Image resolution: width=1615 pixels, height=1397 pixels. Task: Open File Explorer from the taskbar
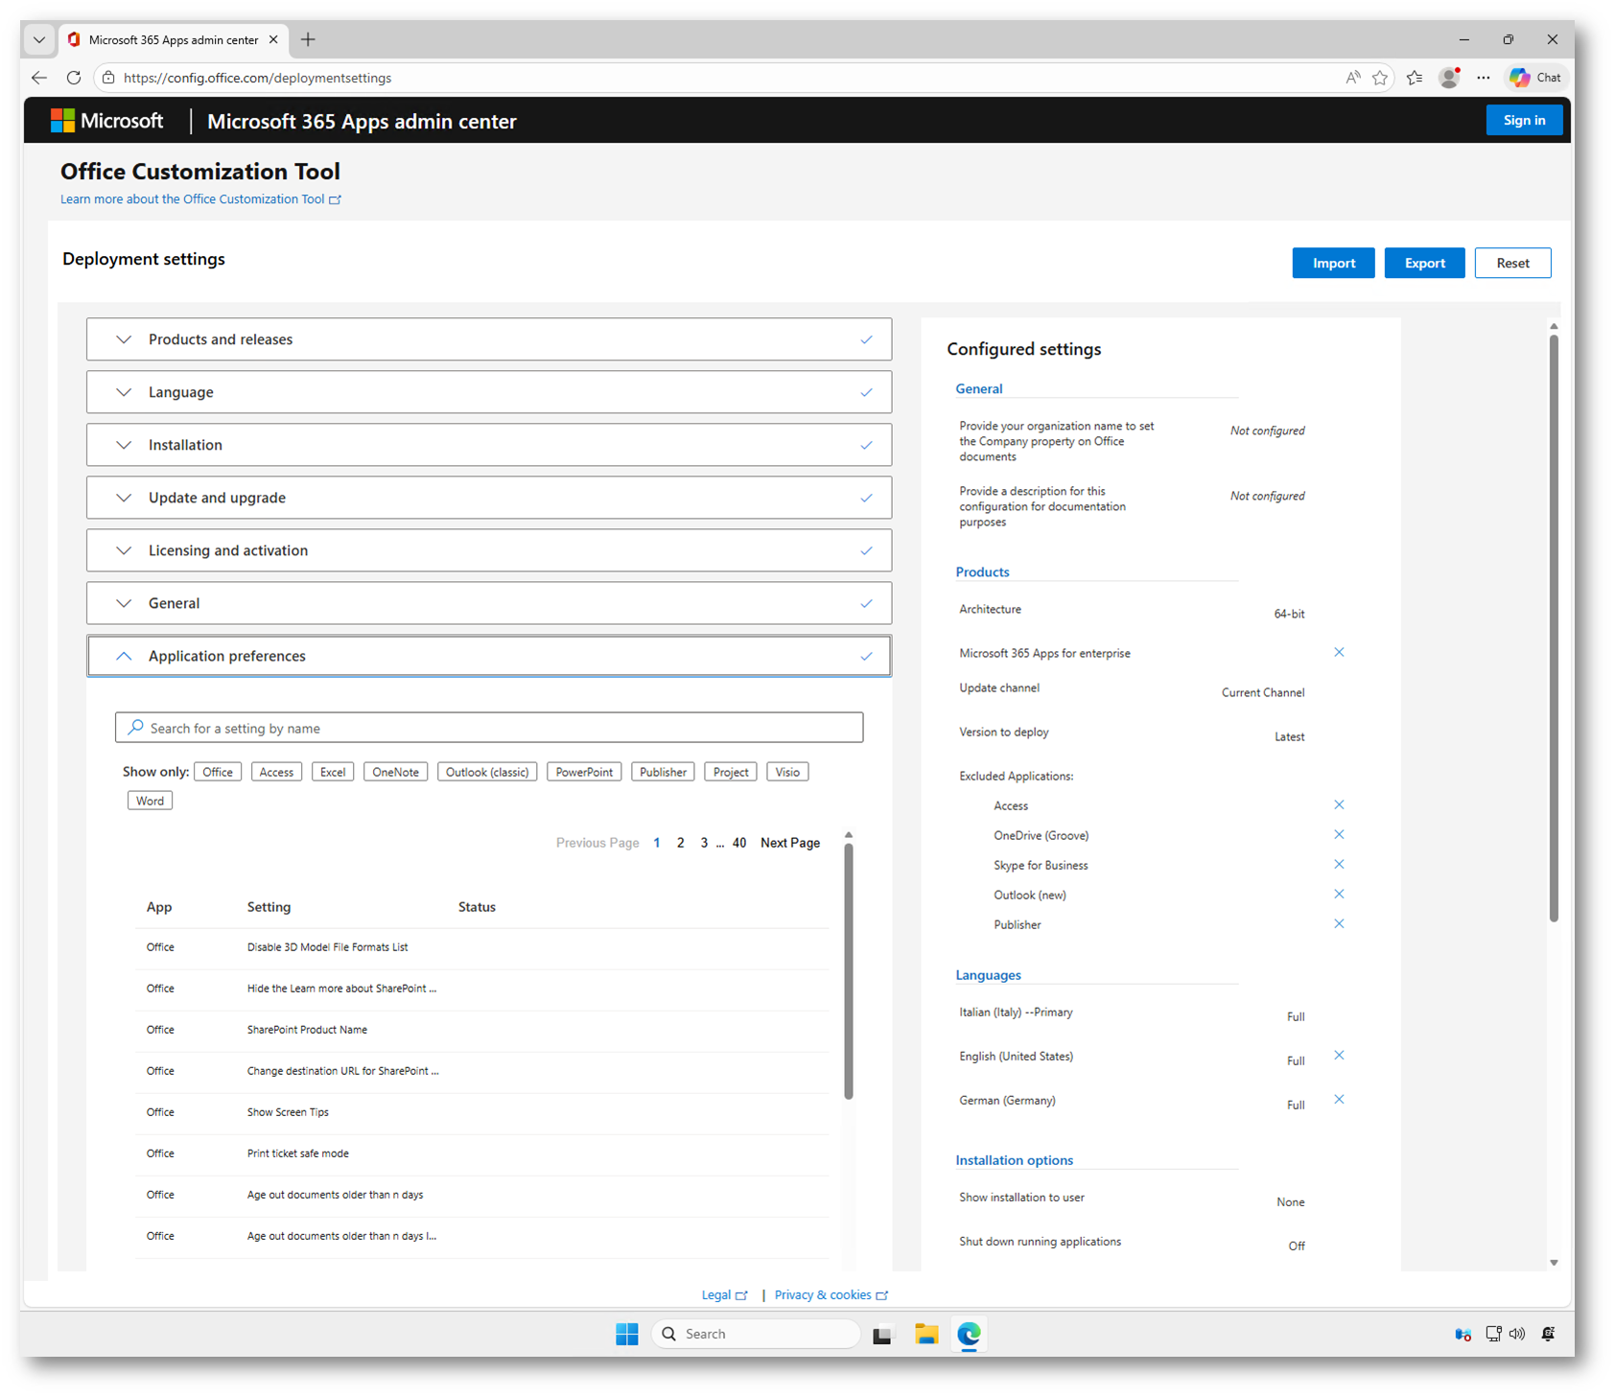click(925, 1334)
